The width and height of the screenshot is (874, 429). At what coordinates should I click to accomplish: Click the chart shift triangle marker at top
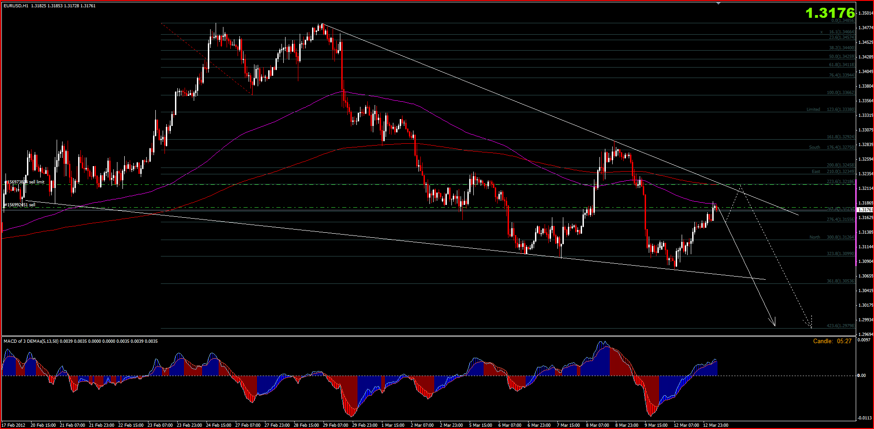(x=719, y=3)
